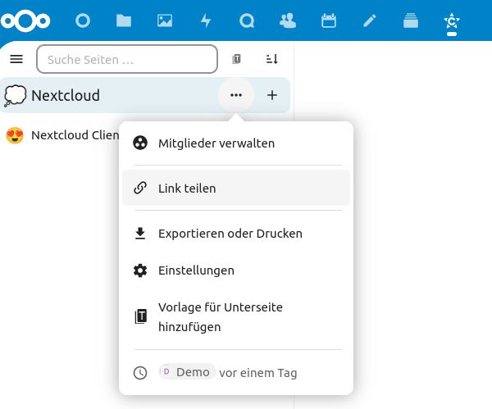Open the Talk chat icon

(247, 21)
